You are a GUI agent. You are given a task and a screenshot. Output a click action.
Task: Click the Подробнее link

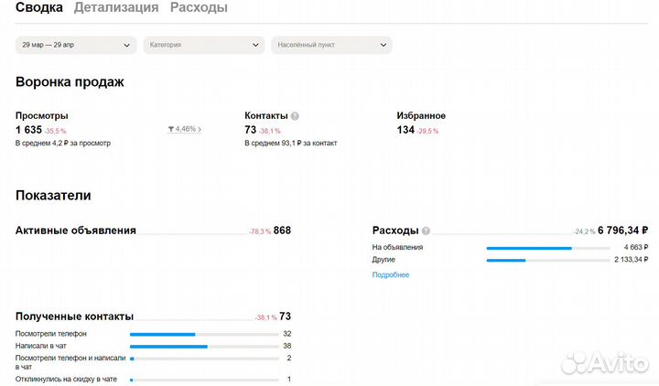[x=391, y=274]
